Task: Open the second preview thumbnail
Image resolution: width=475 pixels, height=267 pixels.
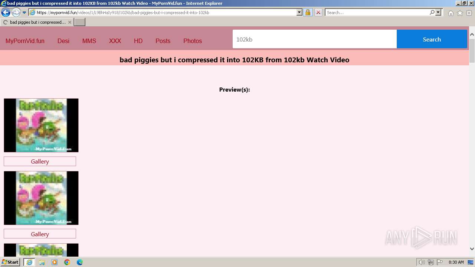Action: pos(41,198)
